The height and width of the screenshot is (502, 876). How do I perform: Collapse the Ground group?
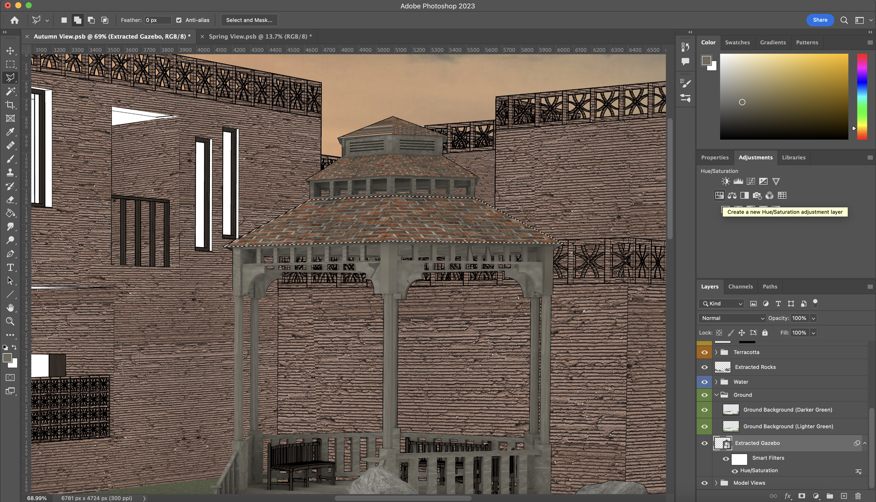716,395
